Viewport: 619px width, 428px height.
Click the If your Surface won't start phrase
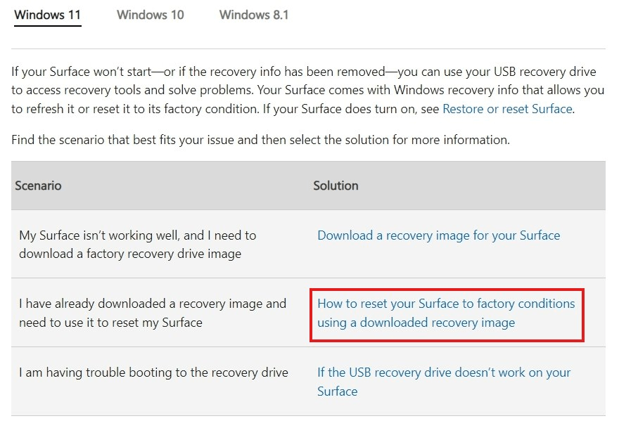[82, 72]
